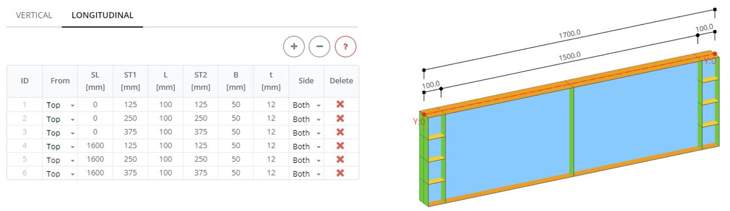Open the Side dropdown in row 2
Image resolution: width=730 pixels, height=211 pixels.
[306, 119]
